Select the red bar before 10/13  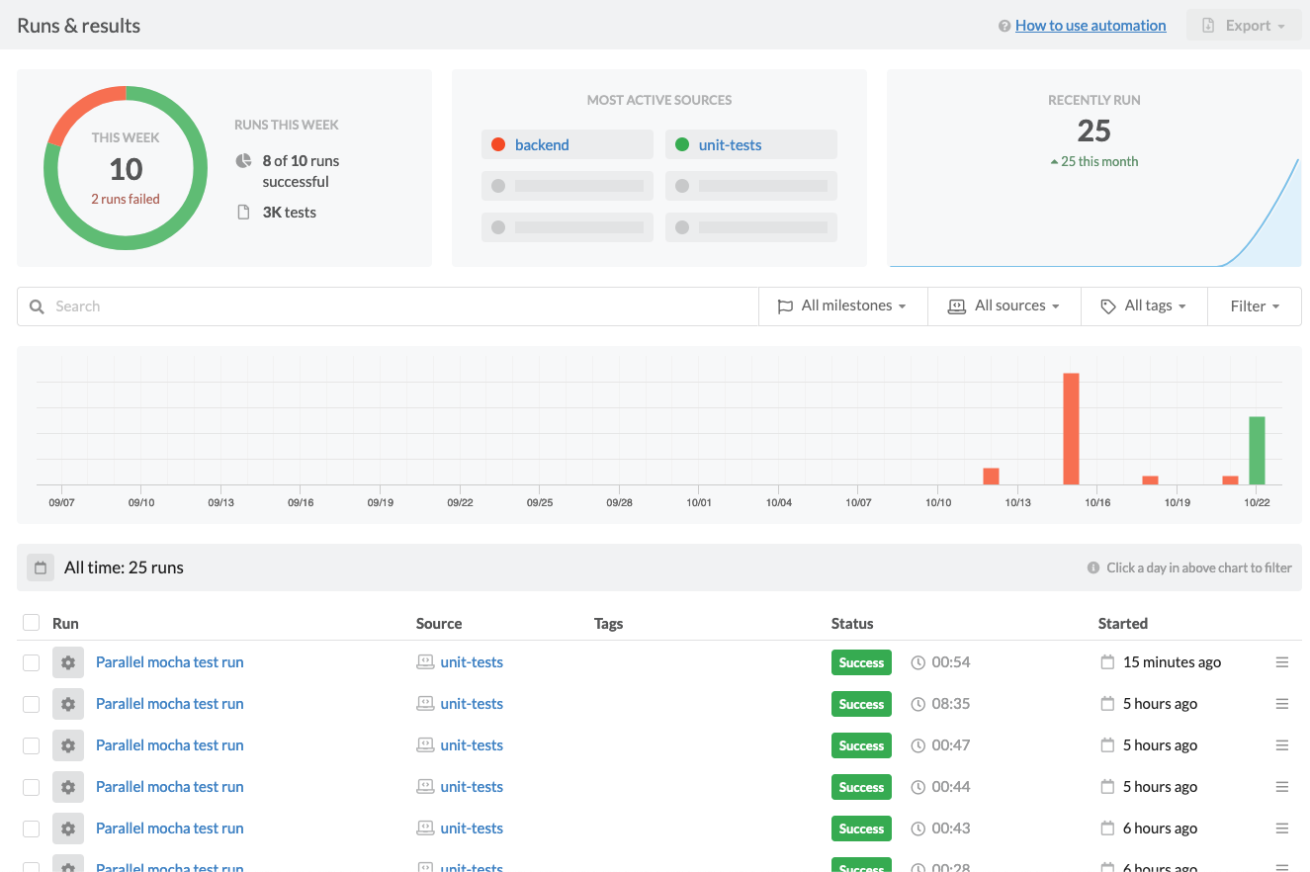click(991, 476)
